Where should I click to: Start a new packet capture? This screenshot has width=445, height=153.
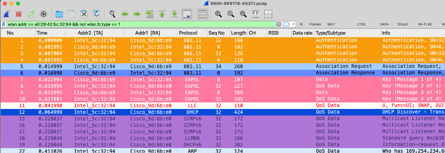tap(7, 14)
